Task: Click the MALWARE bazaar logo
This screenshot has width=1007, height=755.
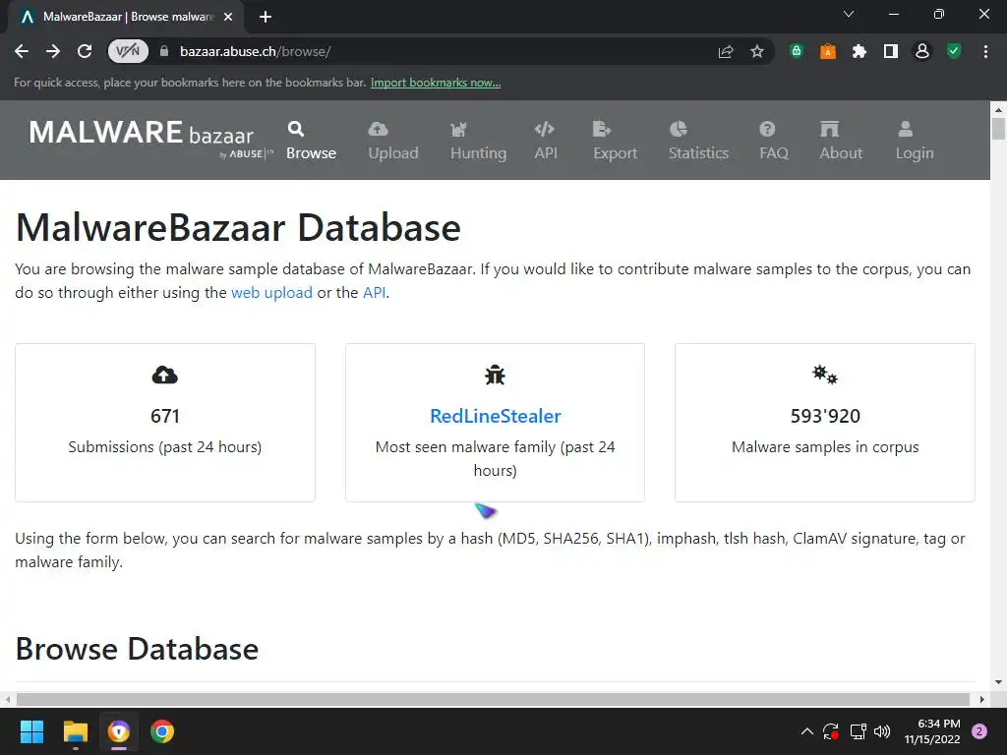Action: pos(150,138)
